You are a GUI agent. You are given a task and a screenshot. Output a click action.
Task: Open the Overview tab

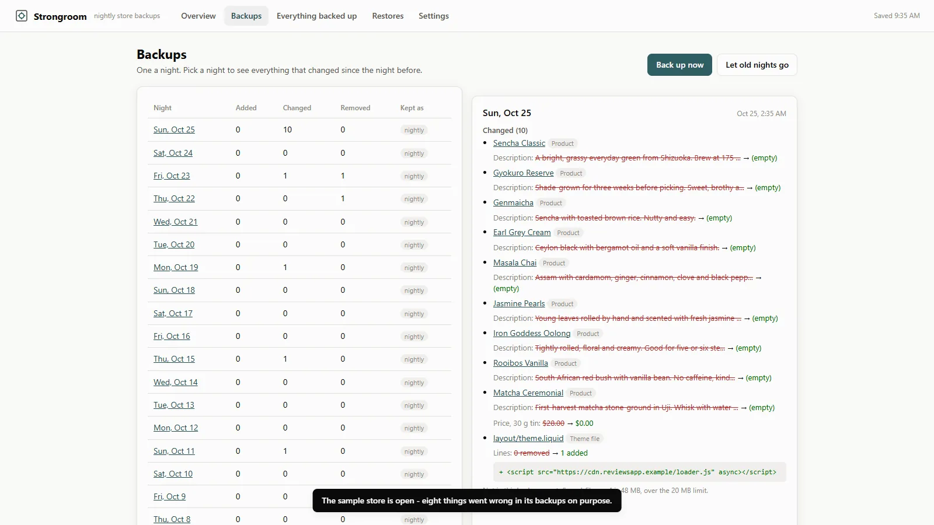click(198, 16)
